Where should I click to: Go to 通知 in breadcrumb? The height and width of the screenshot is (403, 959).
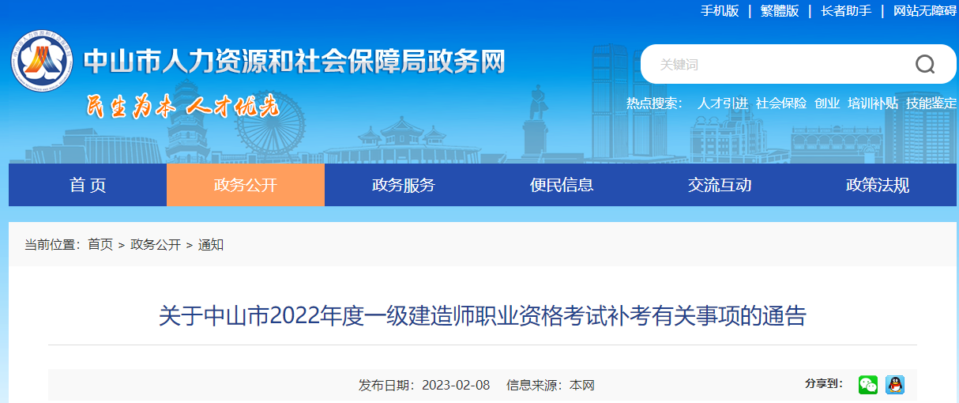click(x=211, y=245)
